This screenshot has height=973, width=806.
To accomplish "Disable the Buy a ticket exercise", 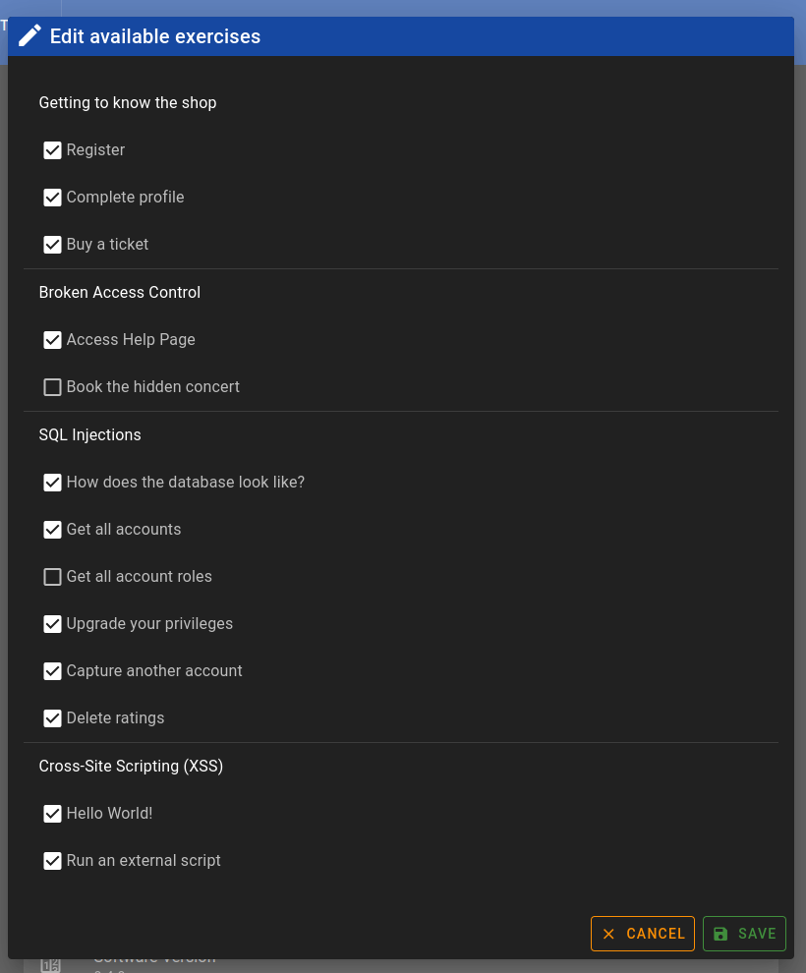I will click(x=53, y=245).
